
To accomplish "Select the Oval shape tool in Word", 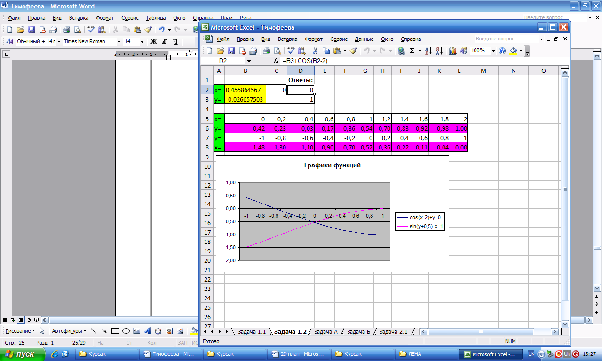I will click(x=126, y=331).
